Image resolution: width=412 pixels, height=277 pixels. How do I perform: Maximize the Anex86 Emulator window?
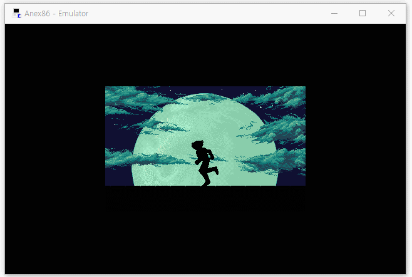coord(363,13)
